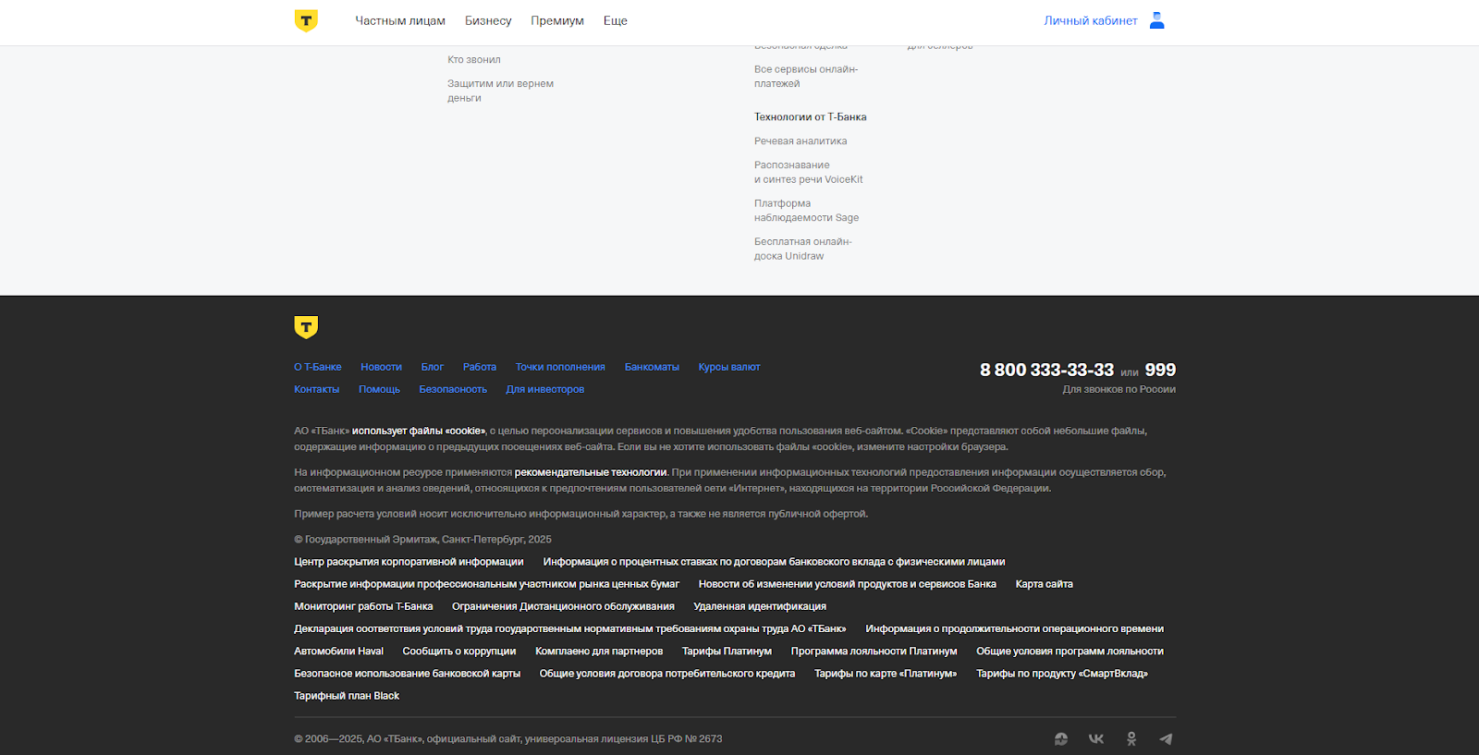Click the short number 999
The image size is (1479, 755).
1160,370
